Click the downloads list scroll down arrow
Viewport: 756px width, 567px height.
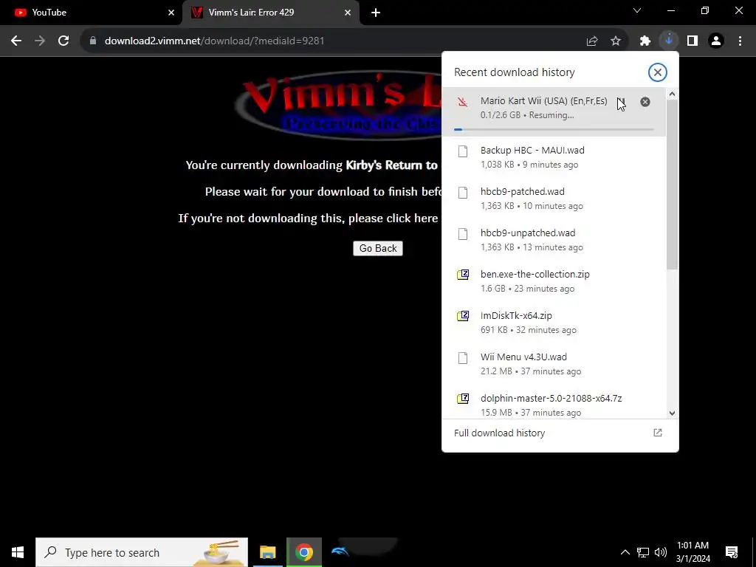tap(672, 413)
